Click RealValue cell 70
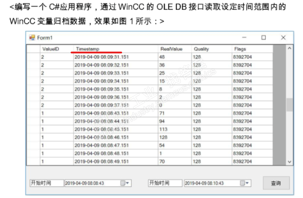 (175, 161)
